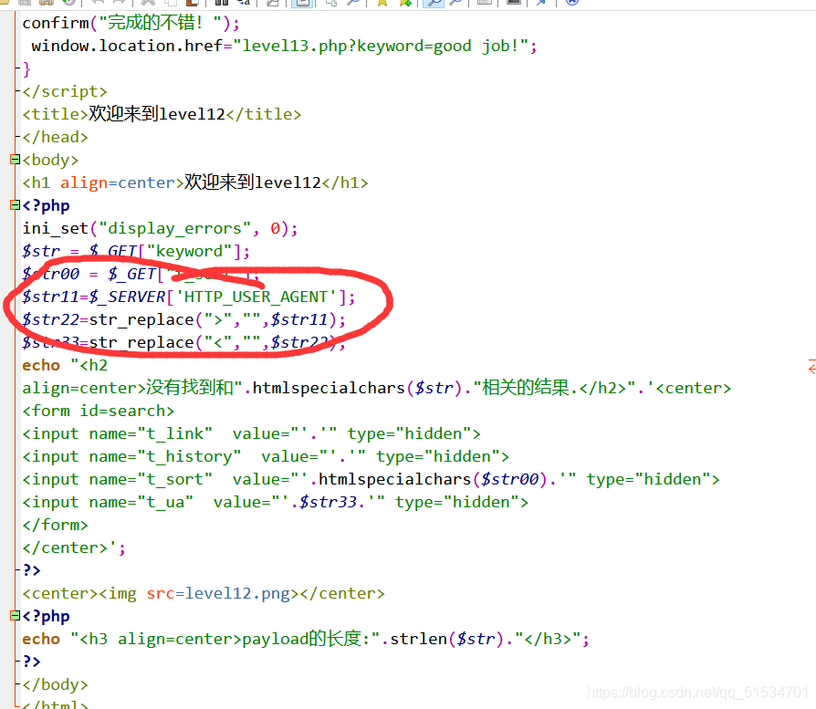Click the "keyword" string in $_GET line
This screenshot has height=709, width=816.
click(x=190, y=251)
